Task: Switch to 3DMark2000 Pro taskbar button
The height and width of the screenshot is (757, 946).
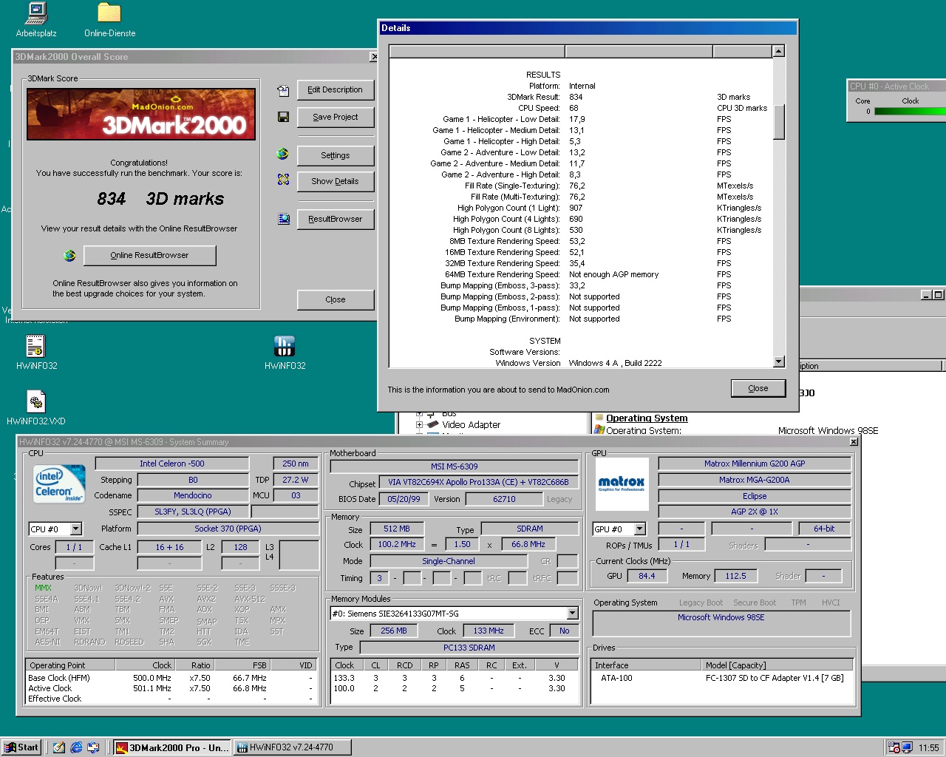Action: [172, 747]
